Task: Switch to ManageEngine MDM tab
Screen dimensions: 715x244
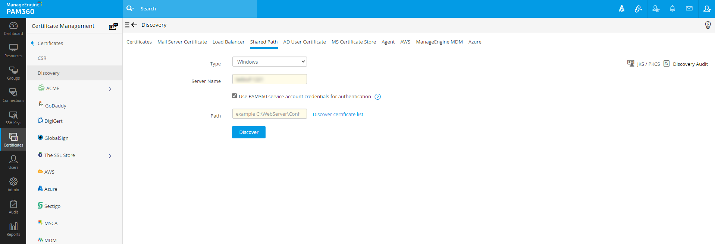Action: tap(439, 42)
